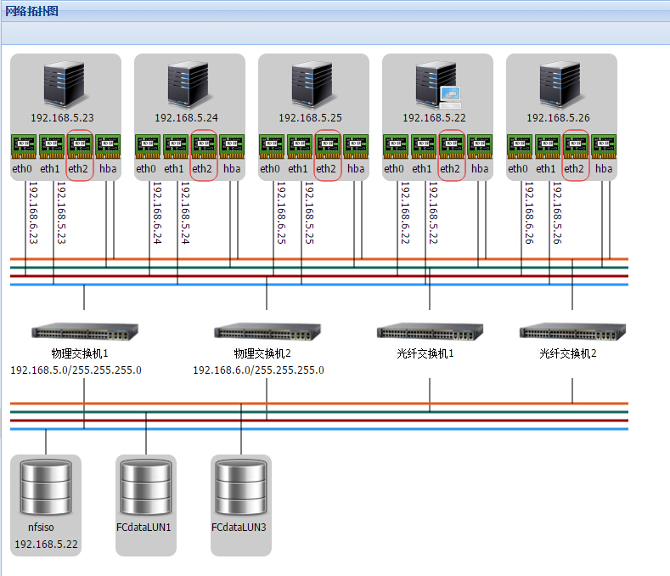Select the 192.168.5.26 server icon

560,83
